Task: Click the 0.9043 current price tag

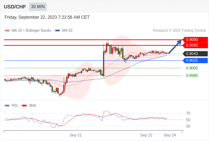Action: click(x=195, y=54)
